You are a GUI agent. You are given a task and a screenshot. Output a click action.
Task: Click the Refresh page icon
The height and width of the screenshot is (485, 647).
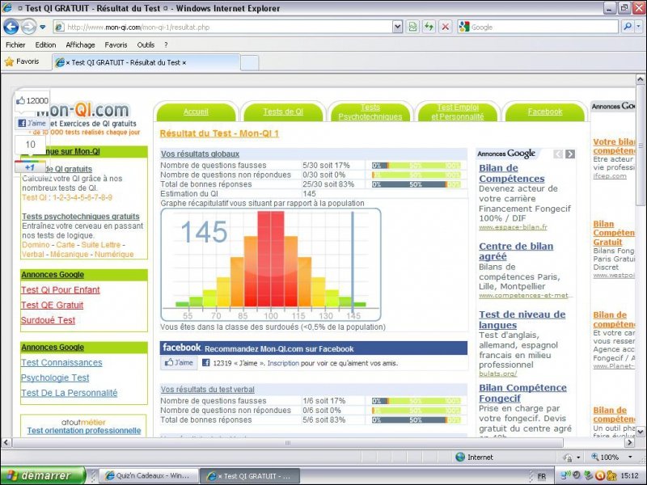point(429,27)
